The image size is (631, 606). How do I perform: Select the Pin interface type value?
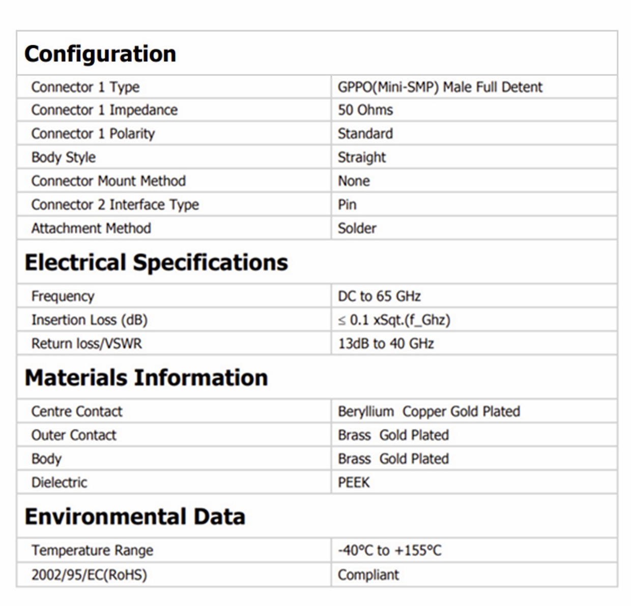point(347,205)
